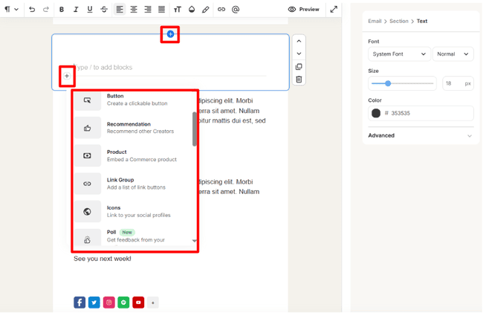483x313 pixels.
Task: Undo the last edit
Action: (32, 9)
